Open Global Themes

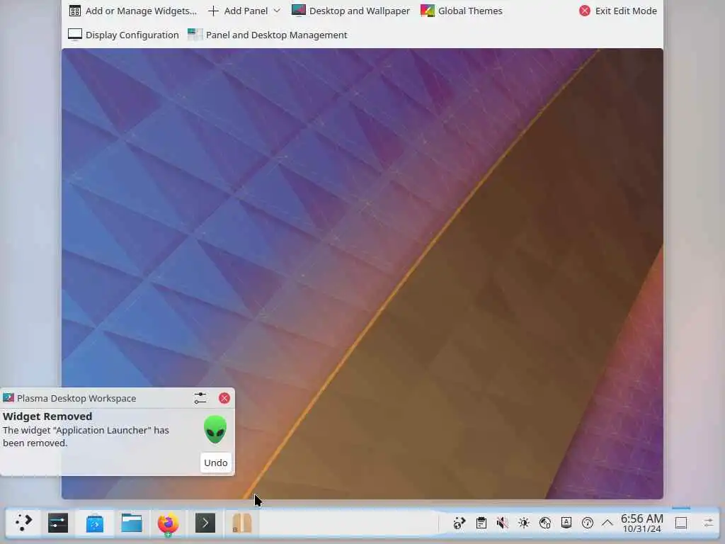(x=462, y=11)
